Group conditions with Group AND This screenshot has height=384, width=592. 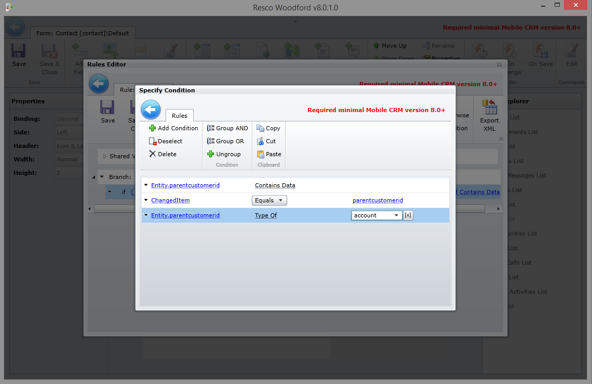pos(227,128)
